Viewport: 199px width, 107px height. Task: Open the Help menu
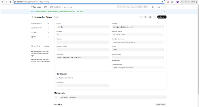coord(159,7)
